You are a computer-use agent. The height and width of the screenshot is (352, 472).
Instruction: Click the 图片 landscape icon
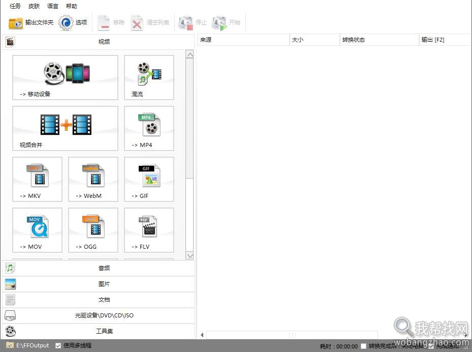tap(10, 284)
